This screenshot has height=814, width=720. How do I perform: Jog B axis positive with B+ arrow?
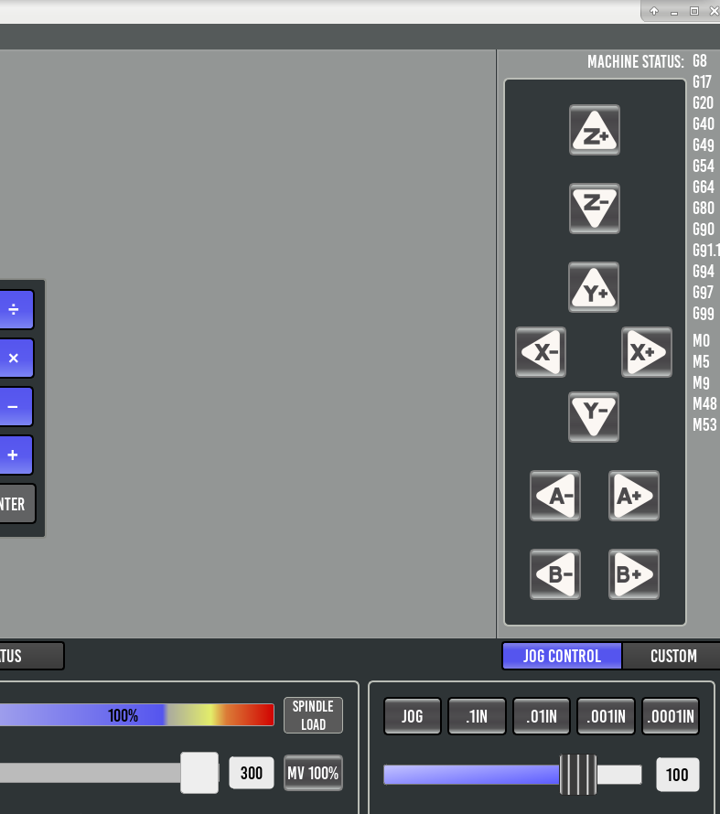[x=634, y=574]
